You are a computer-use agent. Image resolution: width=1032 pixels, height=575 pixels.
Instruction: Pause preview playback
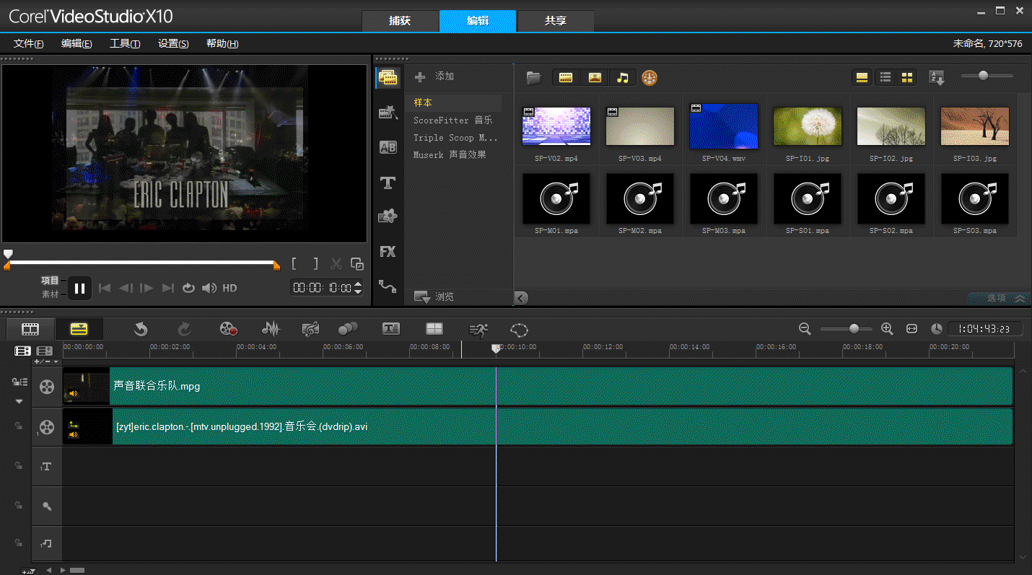[x=79, y=288]
